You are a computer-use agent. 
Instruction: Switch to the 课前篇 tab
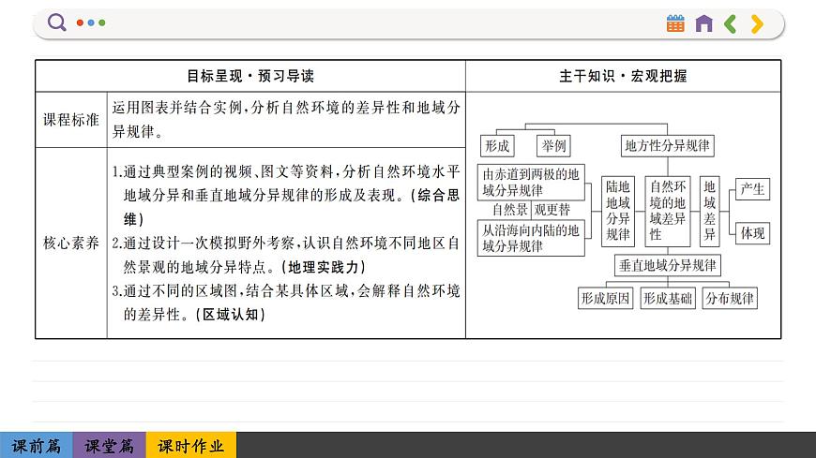pos(37,446)
